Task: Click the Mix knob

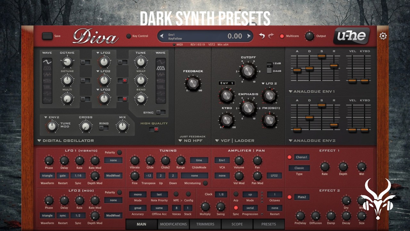Action: tap(122, 127)
